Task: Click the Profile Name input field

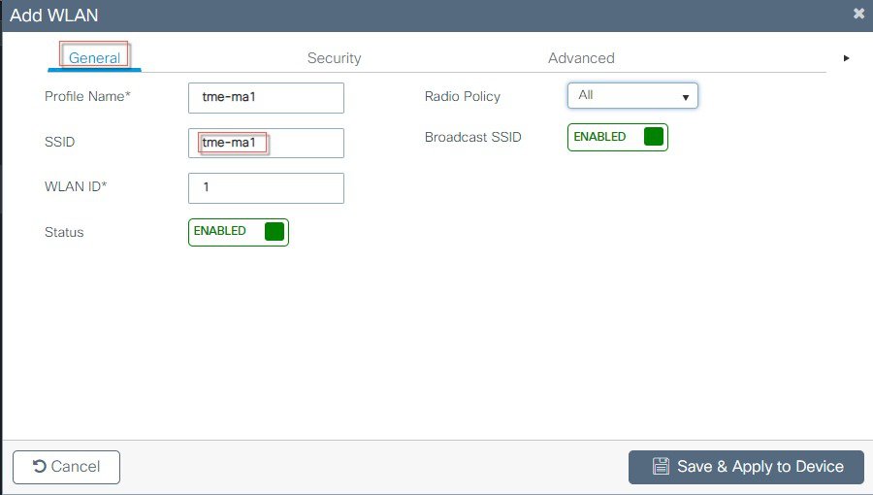Action: [x=266, y=98]
